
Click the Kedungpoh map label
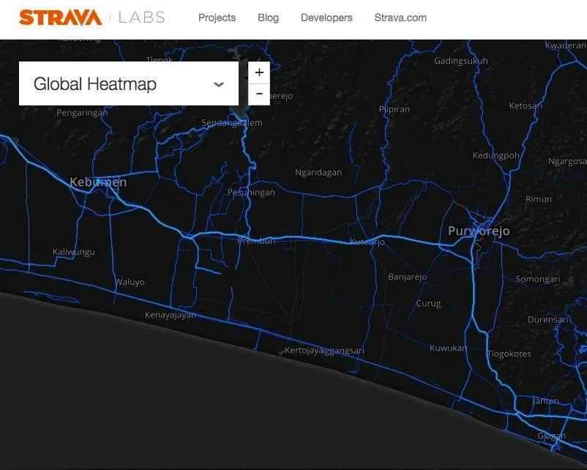click(496, 156)
